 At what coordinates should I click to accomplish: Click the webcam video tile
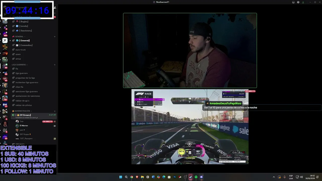point(190,50)
